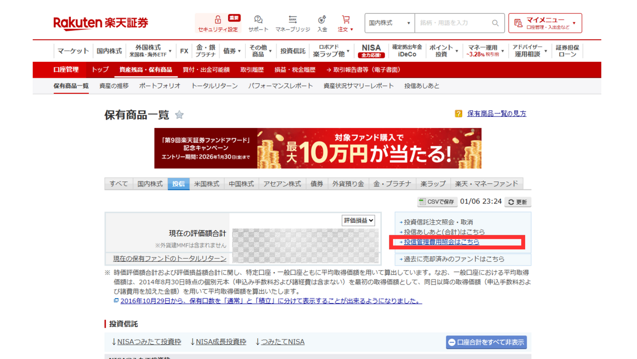
Task: Select the 資産残高・保有商品 tab
Action: point(145,70)
